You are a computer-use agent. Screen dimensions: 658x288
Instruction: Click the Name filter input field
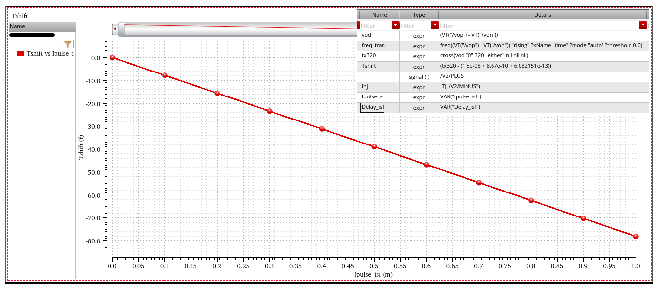click(376, 25)
